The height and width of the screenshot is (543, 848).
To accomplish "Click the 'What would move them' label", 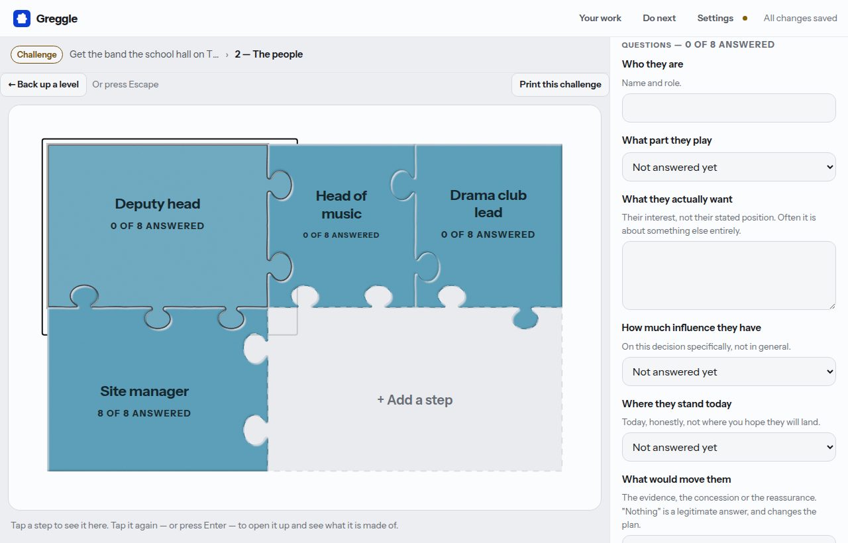I will tap(676, 479).
